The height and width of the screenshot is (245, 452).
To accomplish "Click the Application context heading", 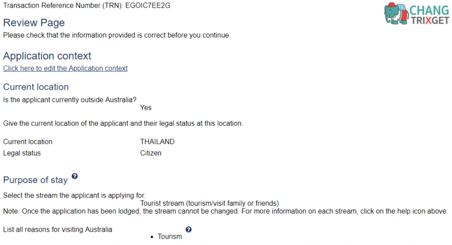I will 47,56.
